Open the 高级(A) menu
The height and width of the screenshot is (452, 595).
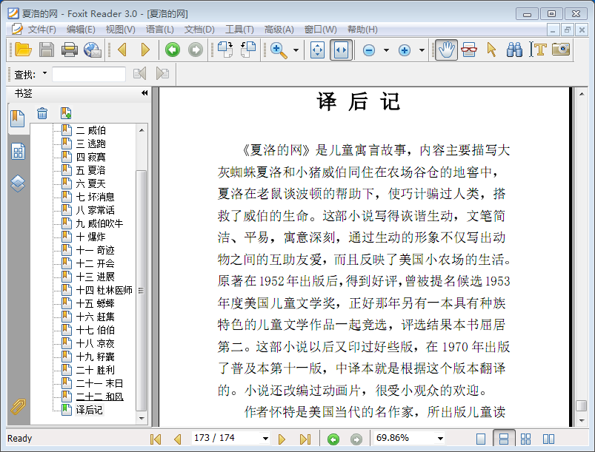coord(279,30)
